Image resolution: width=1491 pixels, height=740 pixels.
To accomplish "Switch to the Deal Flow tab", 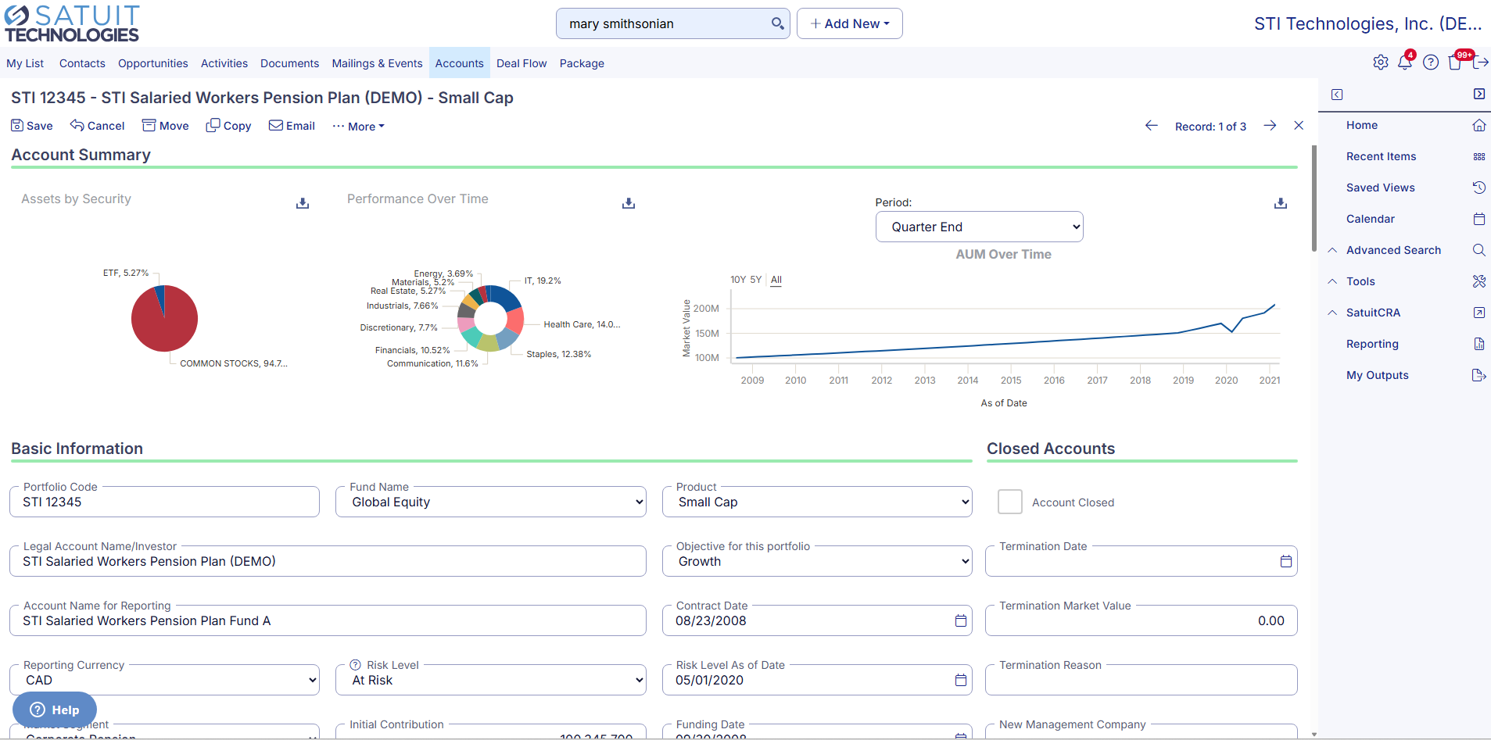I will click(x=521, y=63).
